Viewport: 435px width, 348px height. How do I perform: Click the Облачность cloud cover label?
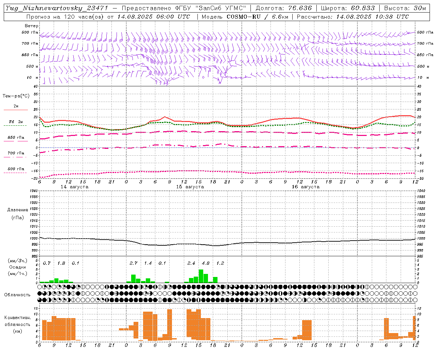pos(17,295)
